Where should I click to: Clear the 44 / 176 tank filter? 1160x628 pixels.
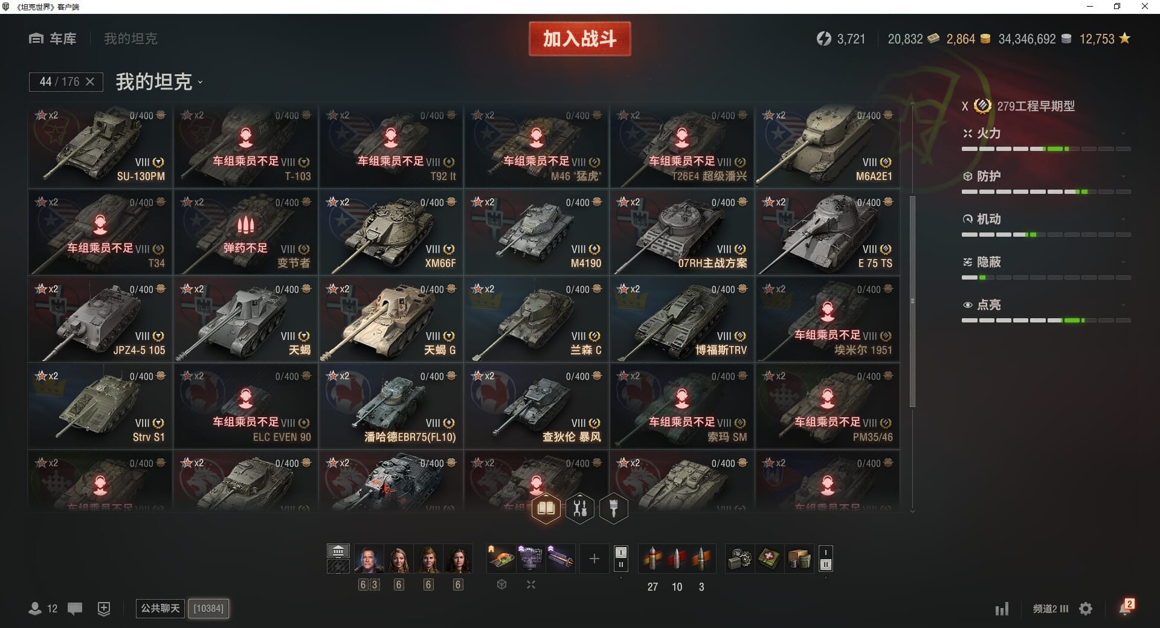90,82
